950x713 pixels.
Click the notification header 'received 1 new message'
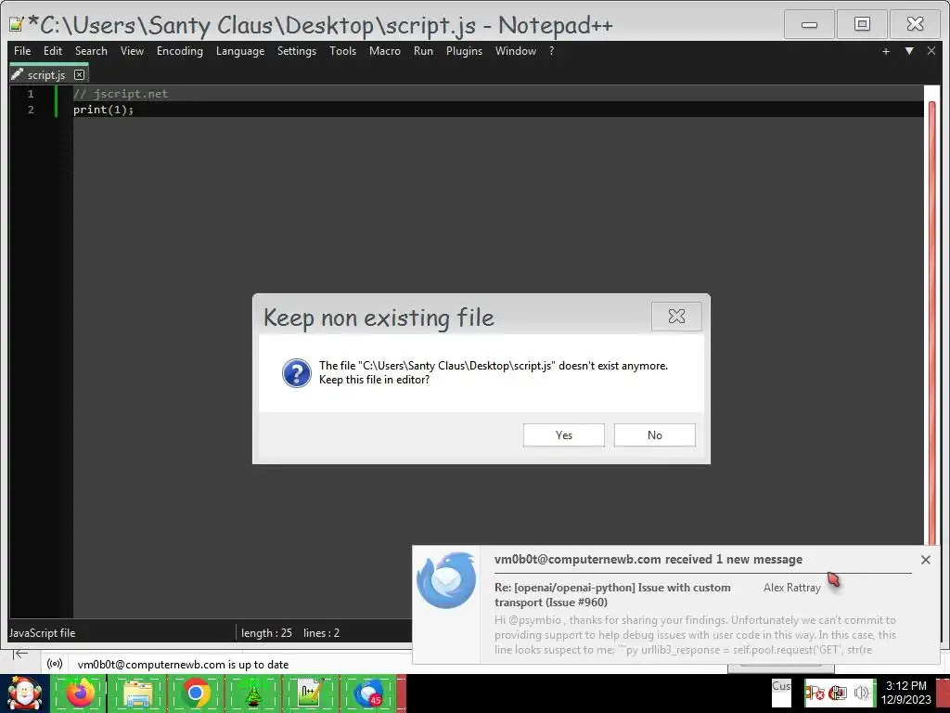point(648,559)
